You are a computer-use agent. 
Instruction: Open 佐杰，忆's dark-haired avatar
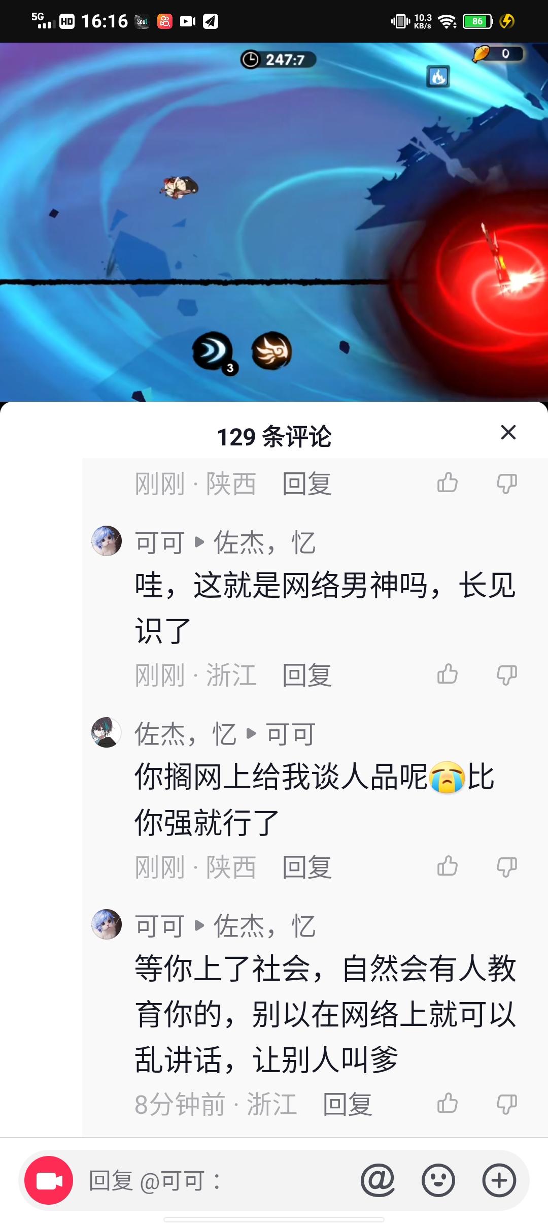coord(107,732)
